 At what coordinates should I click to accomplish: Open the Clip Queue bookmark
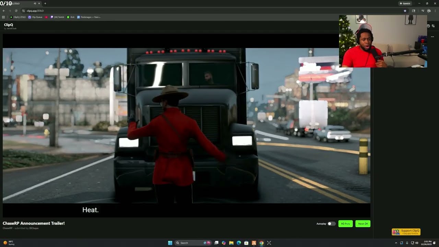pyautogui.click(x=35, y=17)
